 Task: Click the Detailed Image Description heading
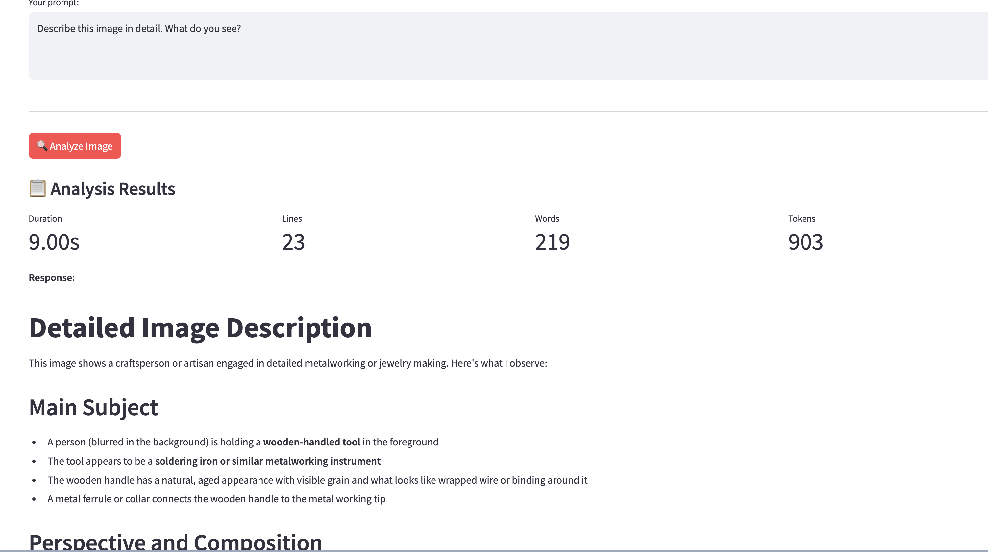click(x=200, y=328)
